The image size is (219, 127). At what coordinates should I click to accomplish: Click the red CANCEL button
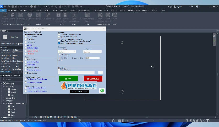pos(93,78)
